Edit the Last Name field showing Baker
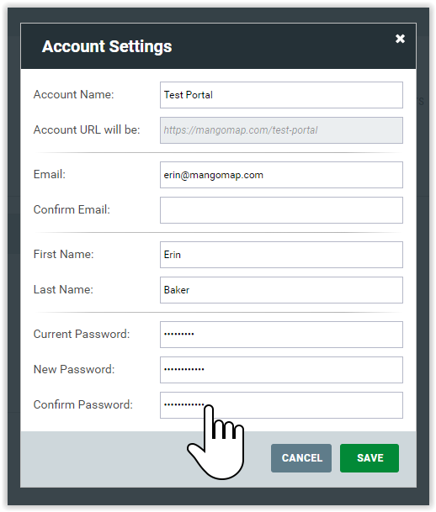The height and width of the screenshot is (512, 436). coord(281,290)
